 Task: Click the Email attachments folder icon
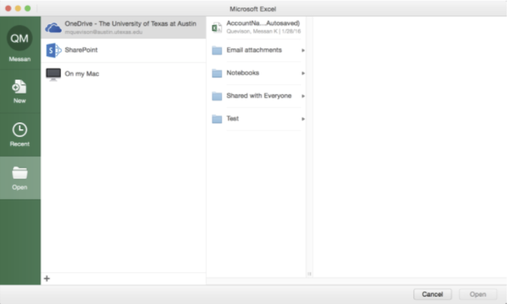(x=217, y=50)
